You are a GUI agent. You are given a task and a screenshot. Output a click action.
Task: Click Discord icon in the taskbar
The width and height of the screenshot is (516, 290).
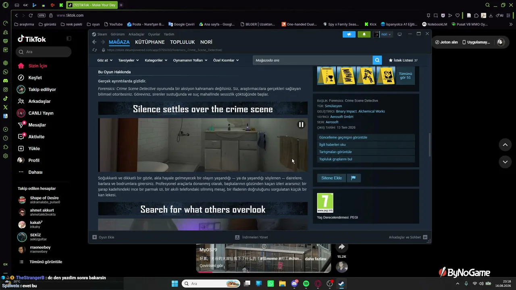[x=294, y=284]
